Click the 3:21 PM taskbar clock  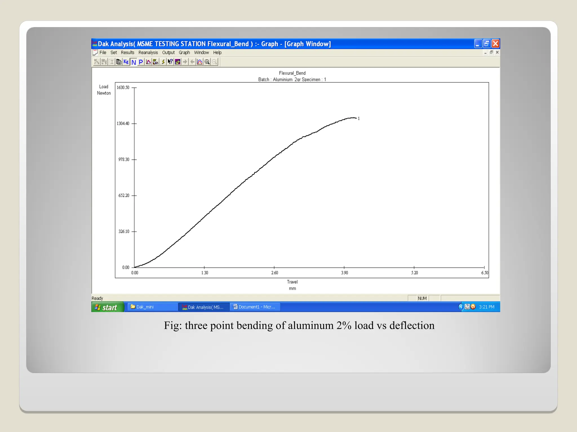(x=487, y=307)
